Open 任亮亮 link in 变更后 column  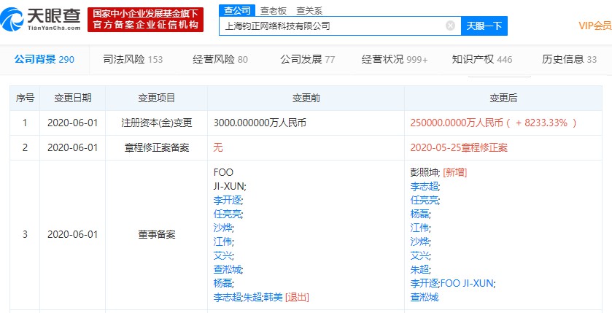425,200
